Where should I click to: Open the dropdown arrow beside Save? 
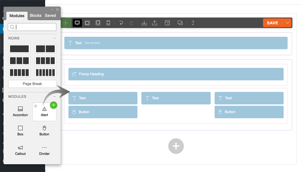(288, 23)
